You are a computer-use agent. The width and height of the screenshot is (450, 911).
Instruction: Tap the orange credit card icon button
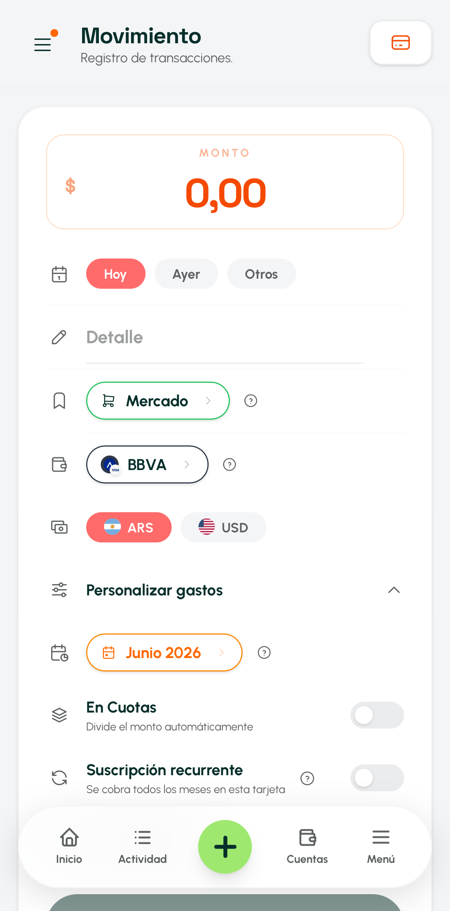(400, 43)
